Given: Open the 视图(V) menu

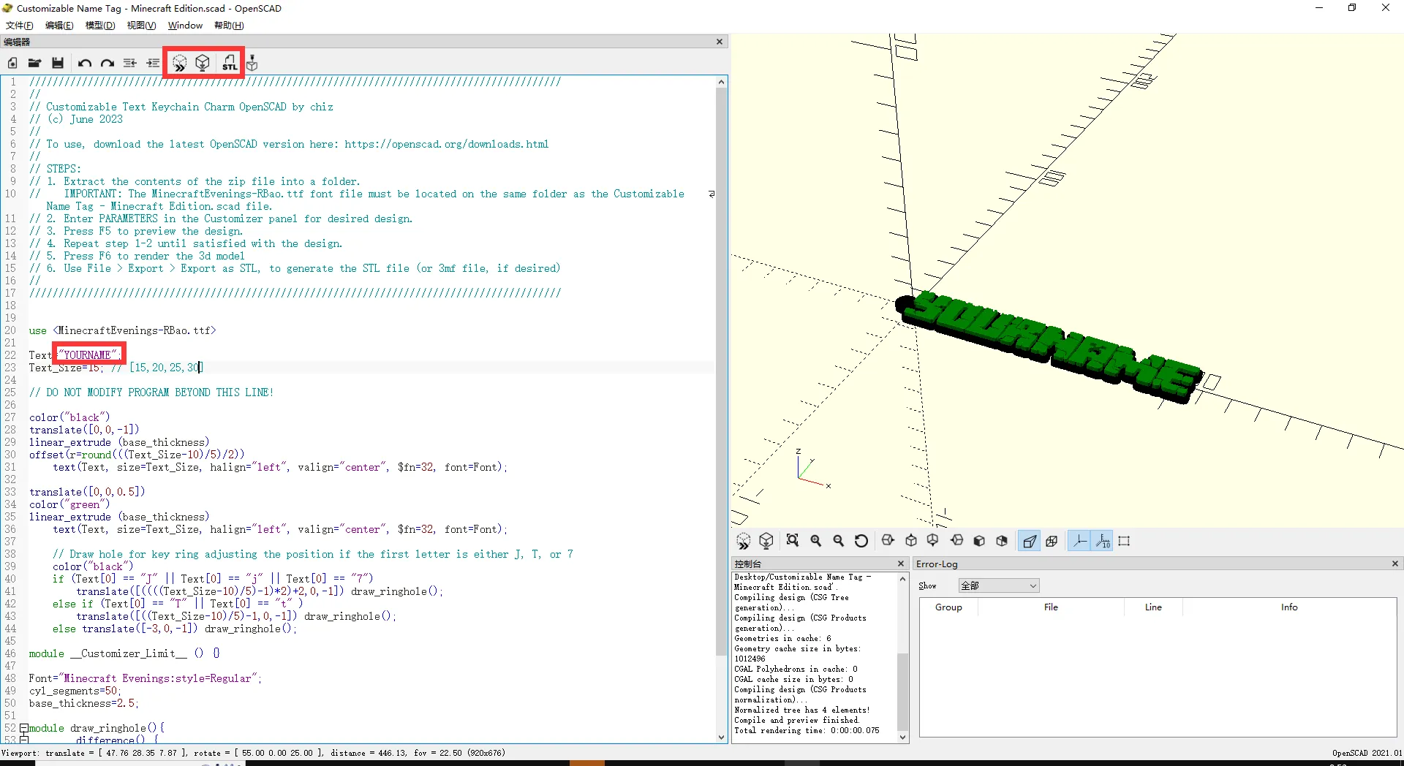Looking at the screenshot, I should click(141, 26).
